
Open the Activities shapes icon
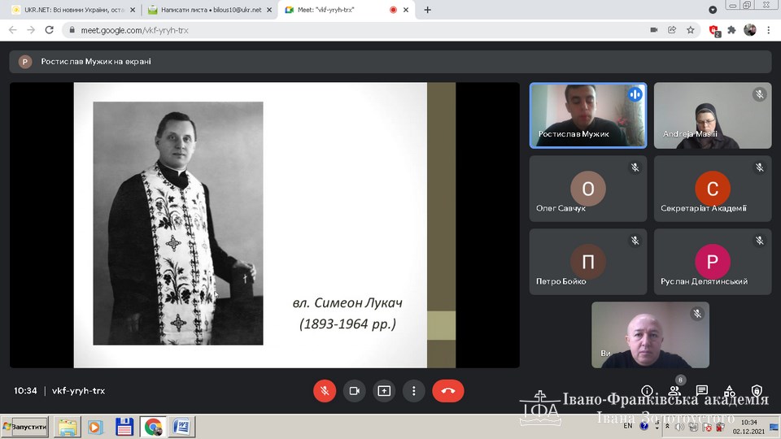[x=730, y=391]
